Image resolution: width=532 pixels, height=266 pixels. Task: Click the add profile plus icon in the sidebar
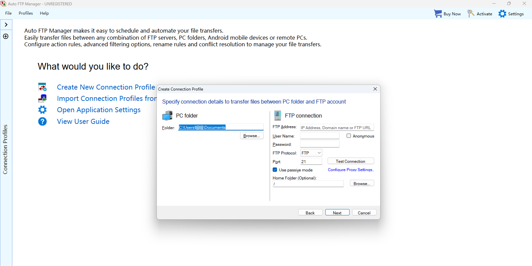pyautogui.click(x=6, y=36)
